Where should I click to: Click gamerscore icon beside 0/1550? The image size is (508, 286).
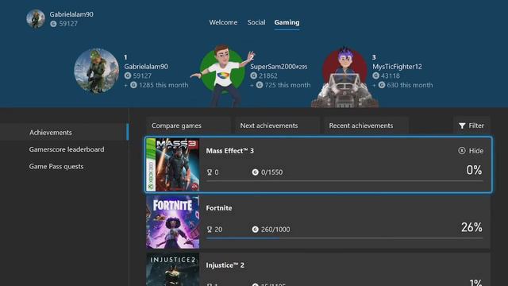coord(256,172)
